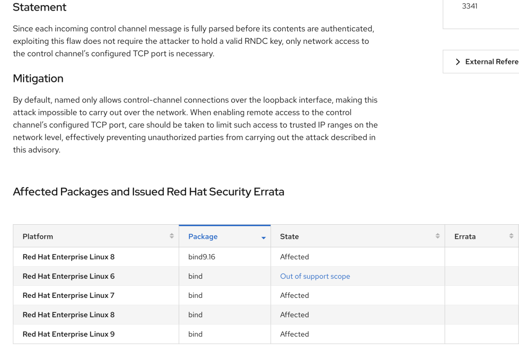Click the Statement section heading
The height and width of the screenshot is (347, 519).
[x=39, y=7]
